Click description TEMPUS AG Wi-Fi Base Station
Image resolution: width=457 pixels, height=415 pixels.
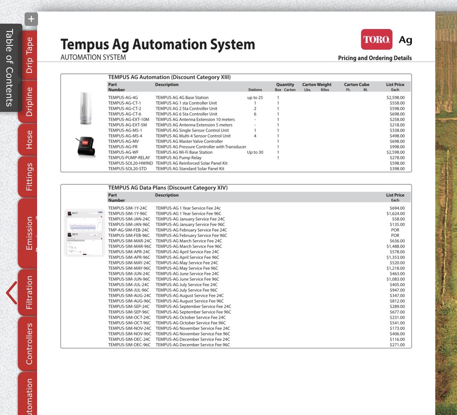pyautogui.click(x=184, y=153)
